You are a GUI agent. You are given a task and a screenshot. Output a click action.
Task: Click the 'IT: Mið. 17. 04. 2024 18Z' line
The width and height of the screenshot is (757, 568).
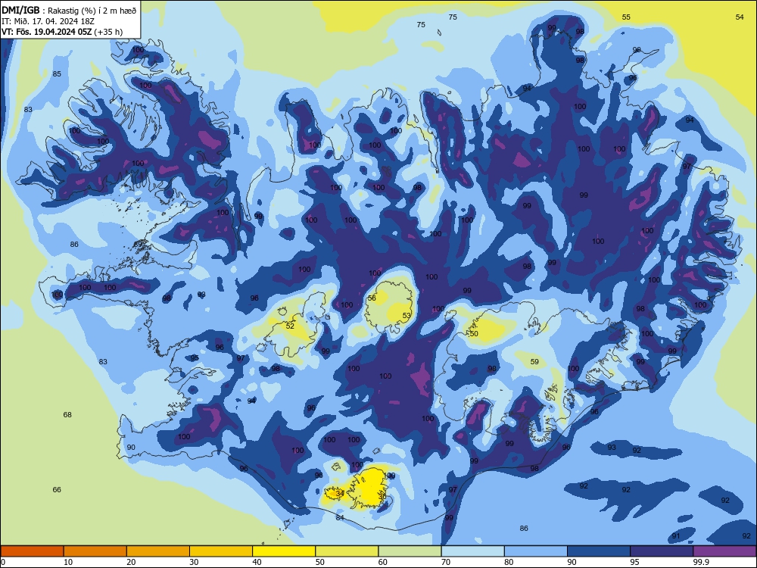(x=48, y=21)
